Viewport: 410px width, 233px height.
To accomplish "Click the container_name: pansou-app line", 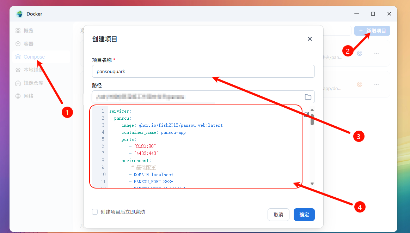I will (153, 132).
